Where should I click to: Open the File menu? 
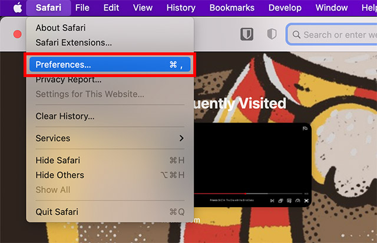[x=82, y=8]
